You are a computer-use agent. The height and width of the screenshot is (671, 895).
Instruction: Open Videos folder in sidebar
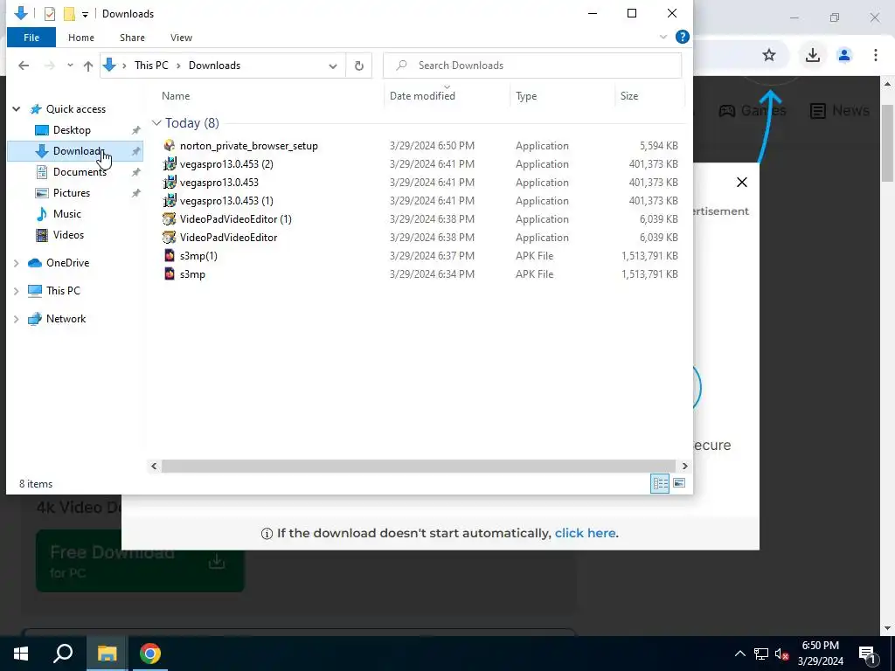tap(68, 235)
